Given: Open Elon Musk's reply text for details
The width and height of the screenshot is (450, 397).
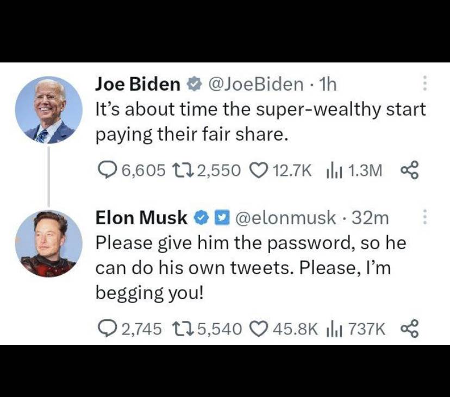Looking at the screenshot, I should click(x=250, y=268).
